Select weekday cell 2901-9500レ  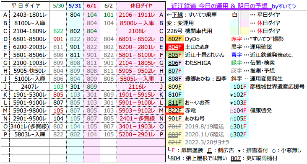(29, 118)
